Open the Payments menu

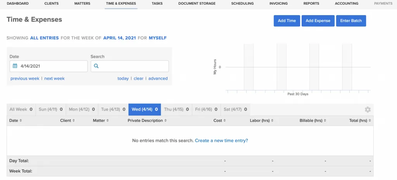coord(383,3)
